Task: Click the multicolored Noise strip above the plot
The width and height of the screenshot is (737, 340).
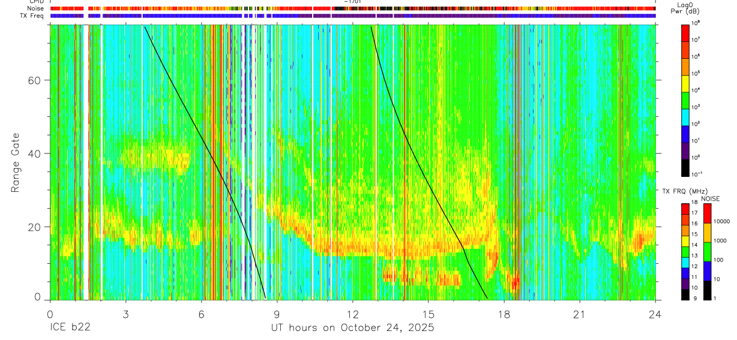Action: [353, 8]
